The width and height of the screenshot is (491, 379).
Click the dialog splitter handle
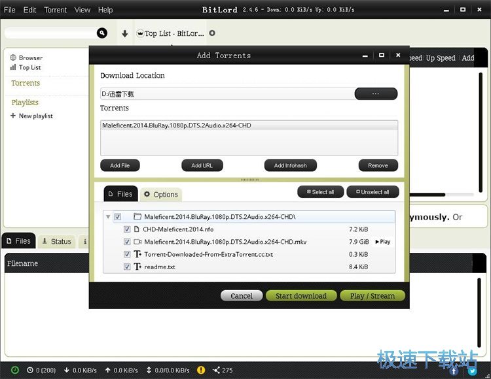(249, 180)
